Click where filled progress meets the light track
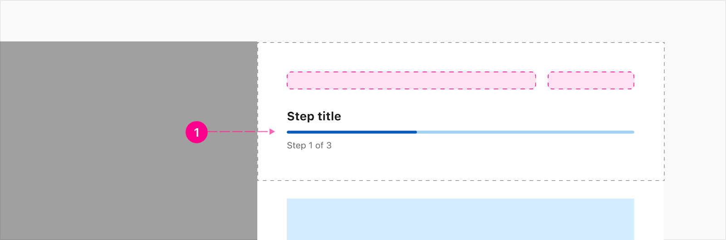The width and height of the screenshot is (726, 240). coord(417,132)
